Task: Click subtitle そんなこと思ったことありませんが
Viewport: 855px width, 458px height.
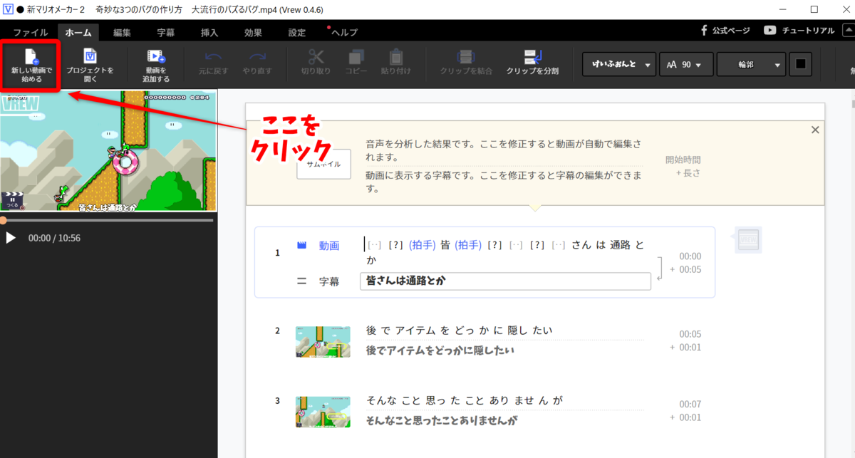Action: pyautogui.click(x=442, y=420)
